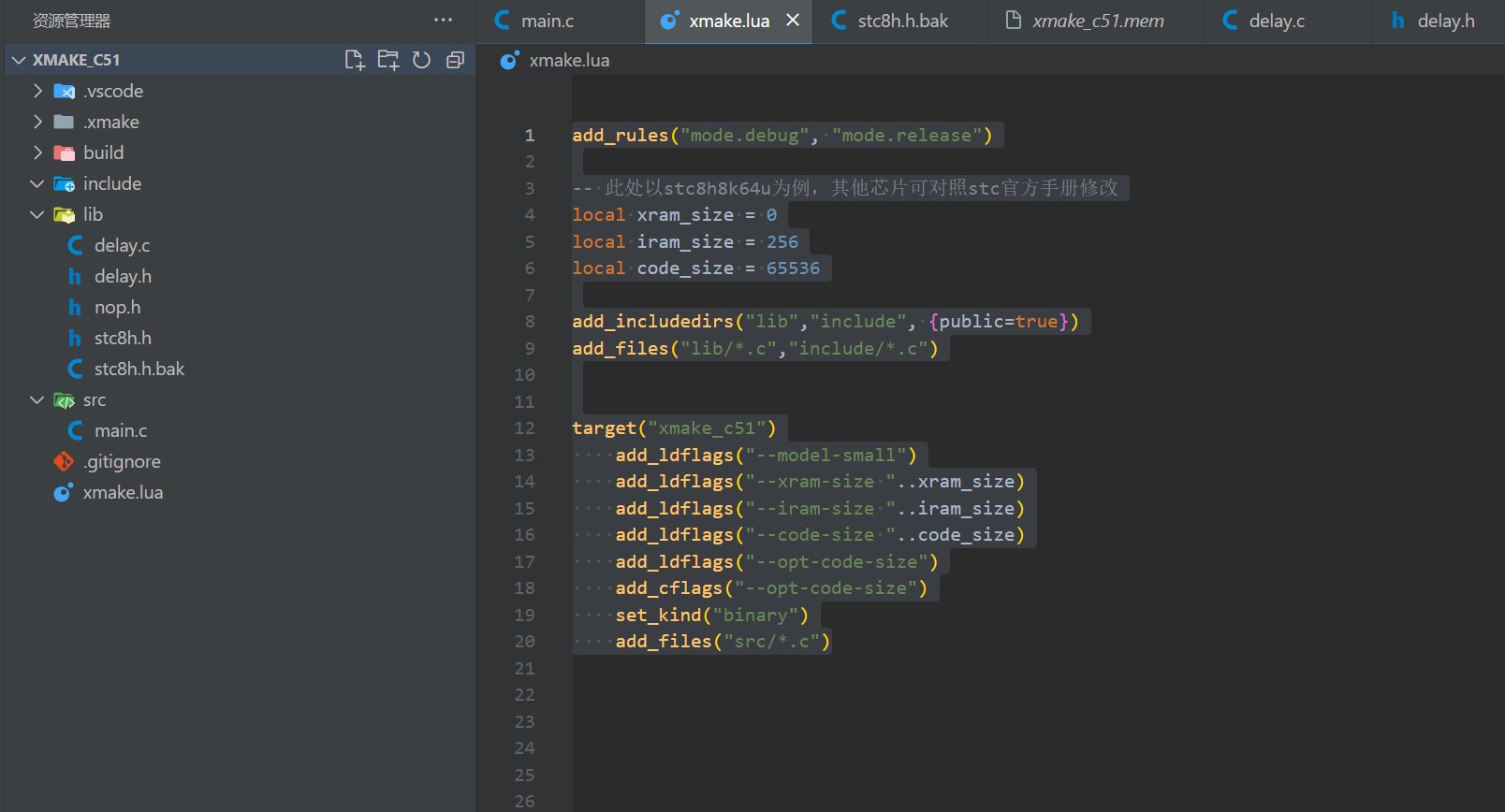This screenshot has height=812, width=1505.
Task: Expand the .vscode folder
Action: coord(112,91)
